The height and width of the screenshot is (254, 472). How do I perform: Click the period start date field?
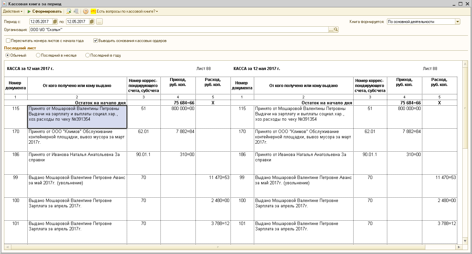(41, 22)
